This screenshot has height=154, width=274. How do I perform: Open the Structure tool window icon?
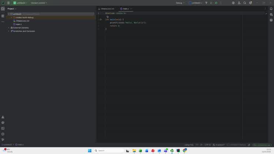click(x=3, y=16)
